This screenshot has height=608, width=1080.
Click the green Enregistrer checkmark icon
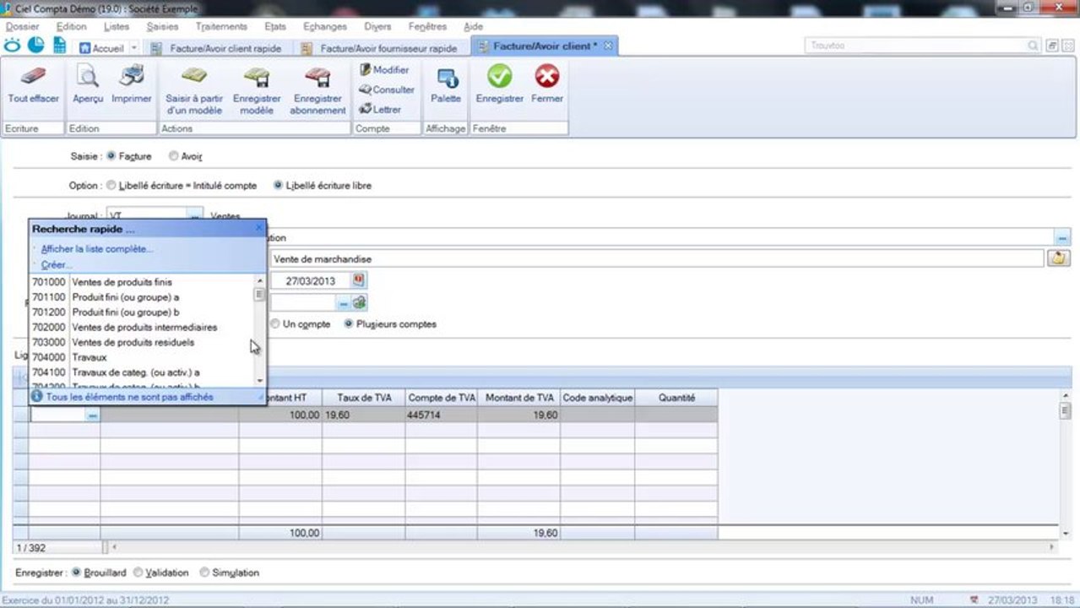click(x=499, y=78)
